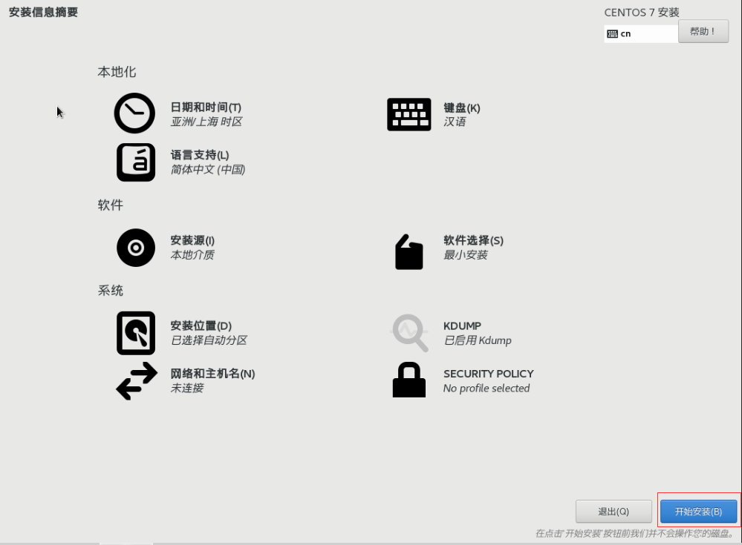Click the 已启用 Kdump status text
This screenshot has width=742, height=545.
[478, 340]
